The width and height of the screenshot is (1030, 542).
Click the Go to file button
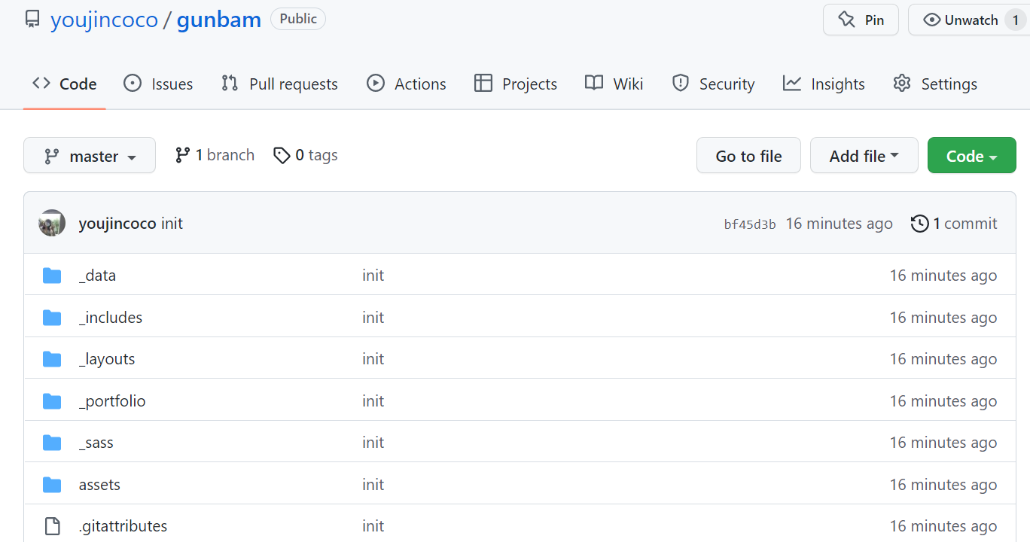pos(748,156)
